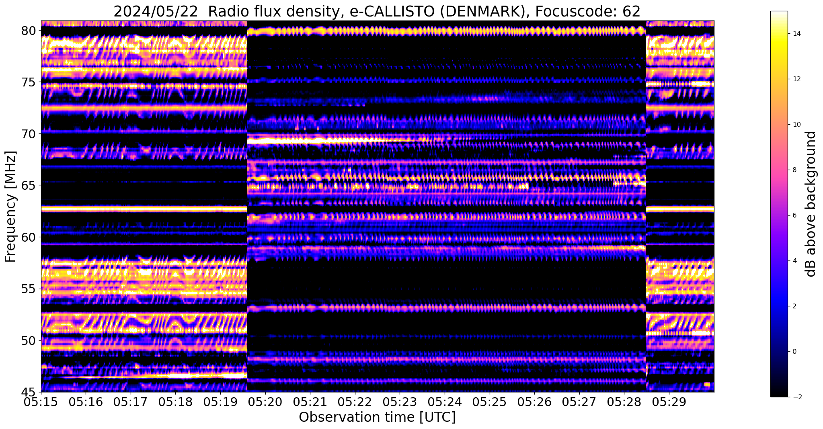This screenshot has height=429, width=823.
Task: Click the 60 MHz frequency tick label
Action: 28,237
